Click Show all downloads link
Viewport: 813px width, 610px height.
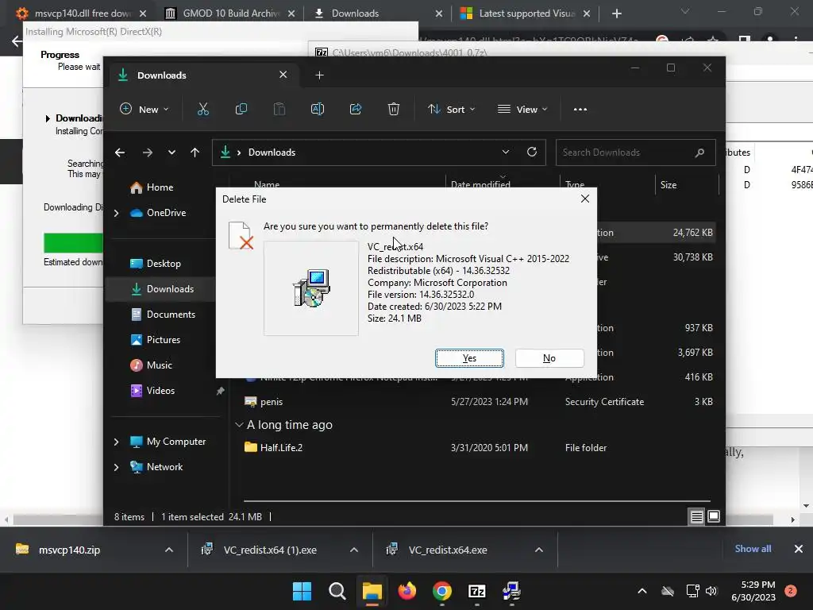point(753,549)
